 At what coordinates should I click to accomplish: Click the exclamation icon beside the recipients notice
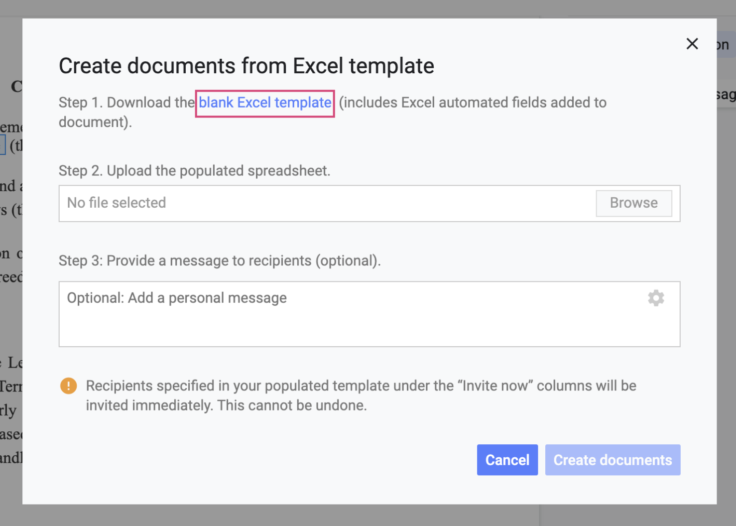[68, 386]
